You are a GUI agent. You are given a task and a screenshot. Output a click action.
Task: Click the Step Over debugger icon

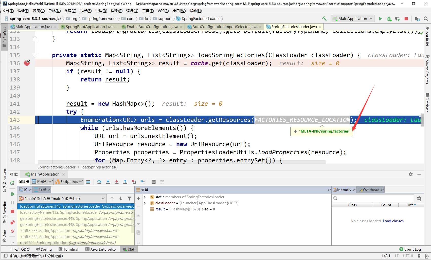click(x=99, y=182)
